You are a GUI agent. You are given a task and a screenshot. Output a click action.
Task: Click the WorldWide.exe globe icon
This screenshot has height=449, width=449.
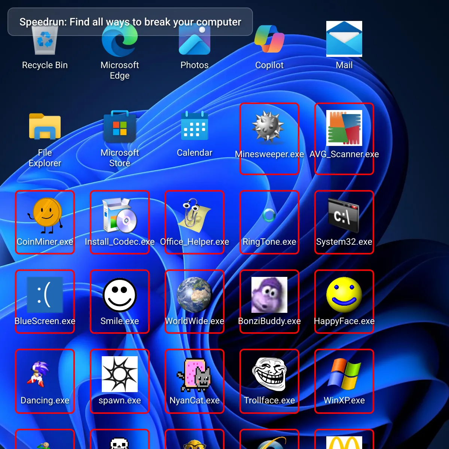pos(195,295)
